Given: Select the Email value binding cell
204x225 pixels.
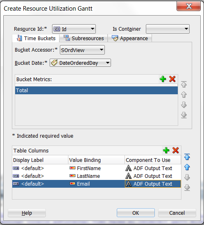Looking at the screenshot, I should [96, 184].
